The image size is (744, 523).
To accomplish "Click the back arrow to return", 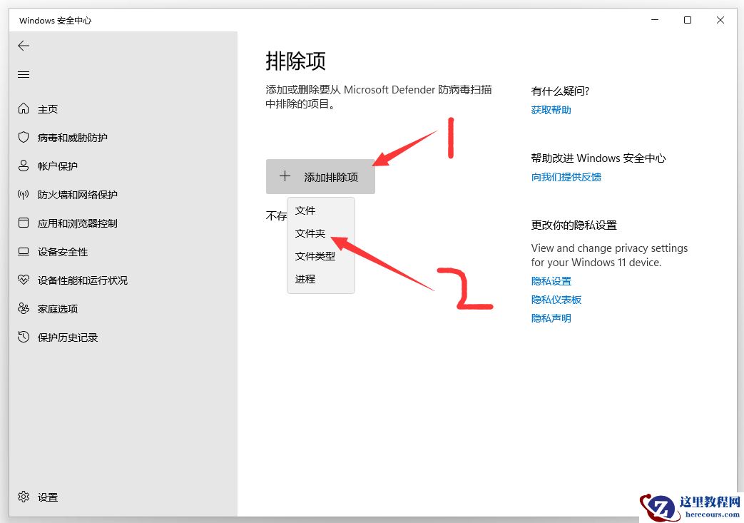I will pyautogui.click(x=24, y=46).
